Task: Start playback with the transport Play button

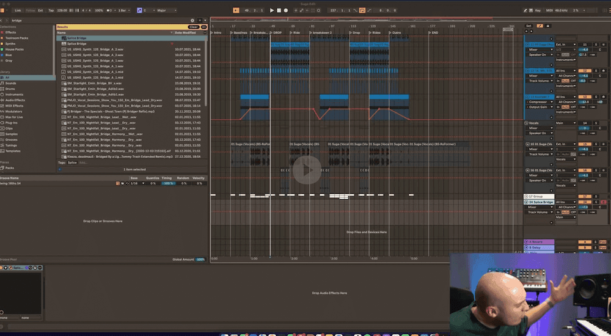Action: [x=272, y=10]
